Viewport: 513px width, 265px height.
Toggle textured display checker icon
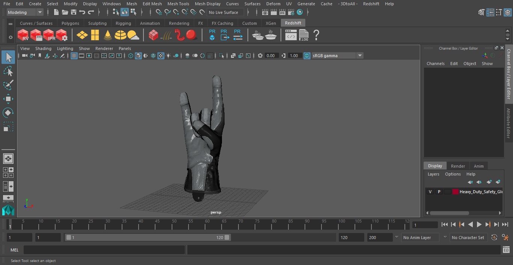(161, 56)
